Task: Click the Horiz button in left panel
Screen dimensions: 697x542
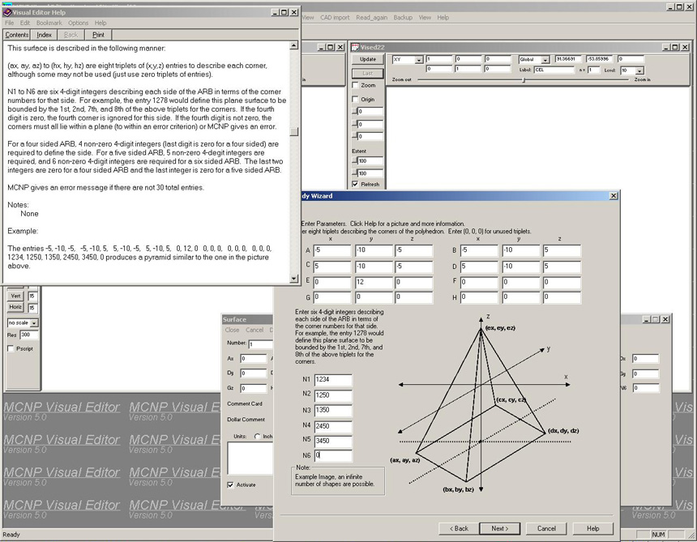Action: coord(15,307)
